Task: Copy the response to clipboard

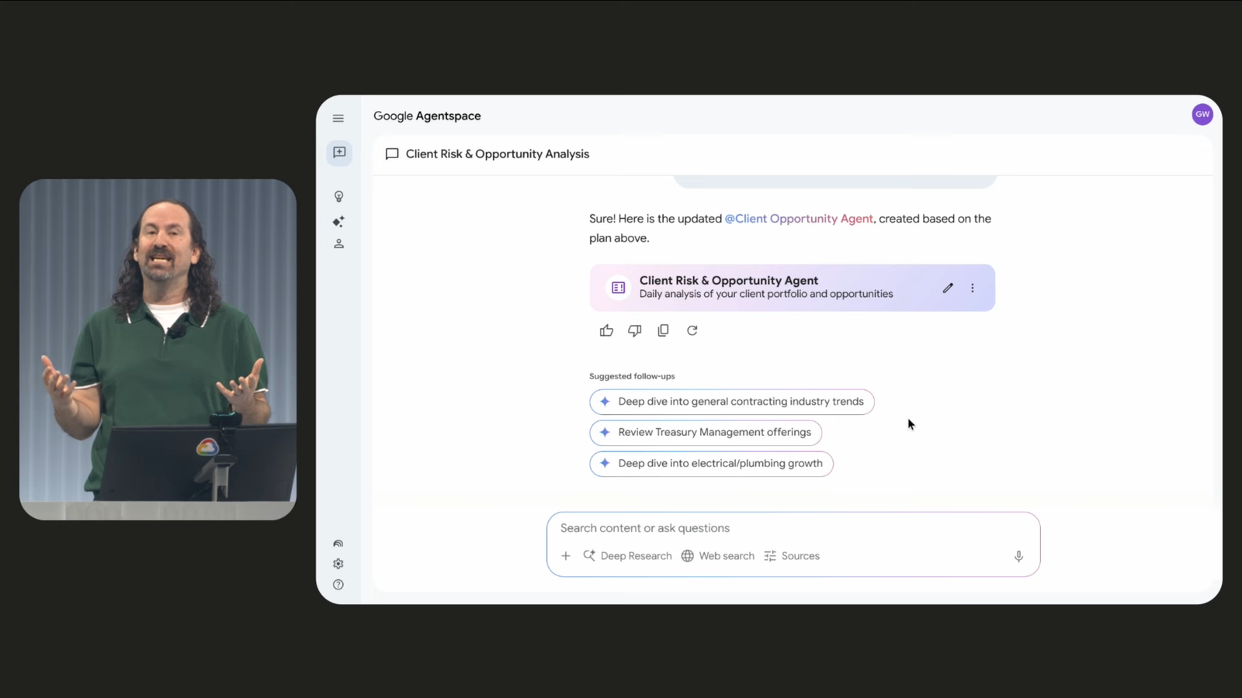Action: click(x=663, y=331)
